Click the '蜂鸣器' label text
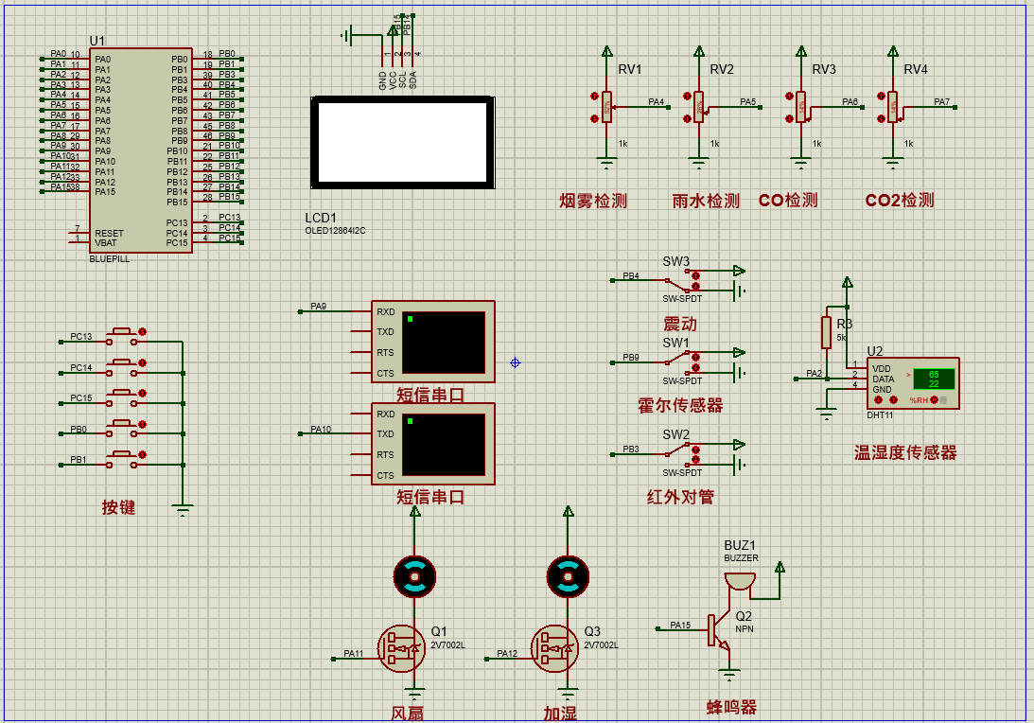Screen dimensions: 1034x723 click(x=731, y=707)
